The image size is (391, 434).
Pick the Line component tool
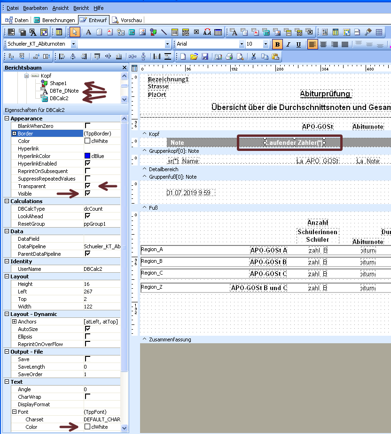[164, 32]
